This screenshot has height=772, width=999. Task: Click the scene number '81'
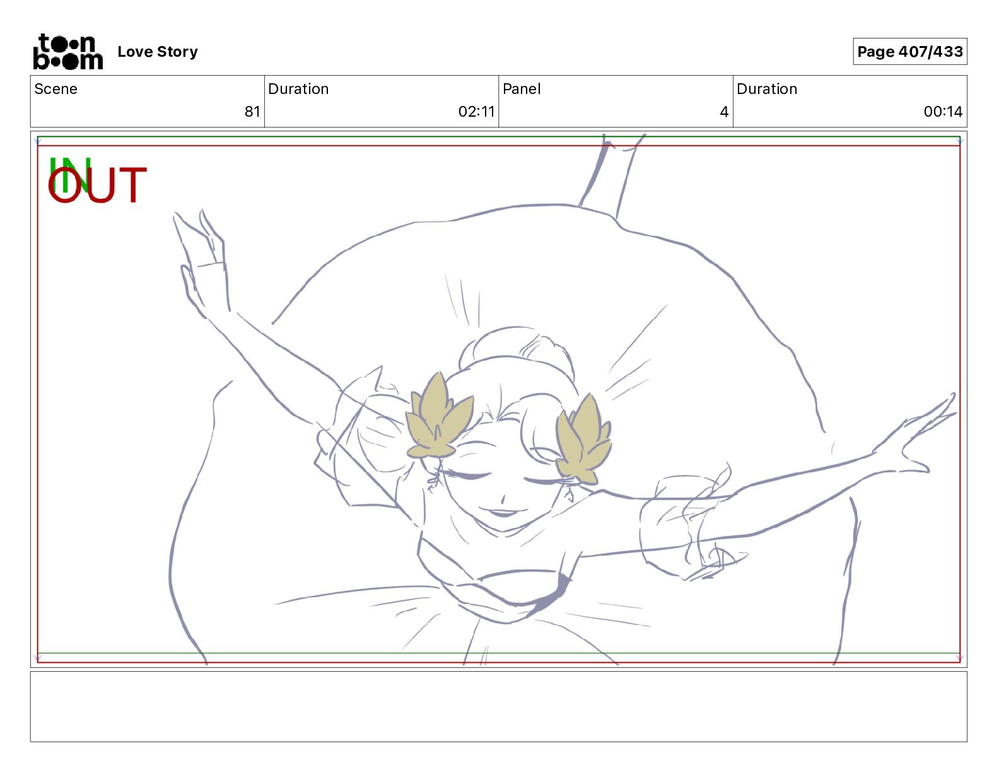[x=252, y=112]
